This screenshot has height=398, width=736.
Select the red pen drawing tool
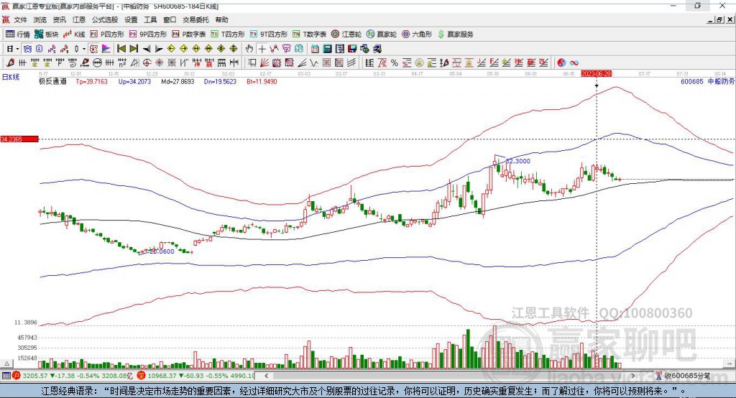pyautogui.click(x=10, y=63)
